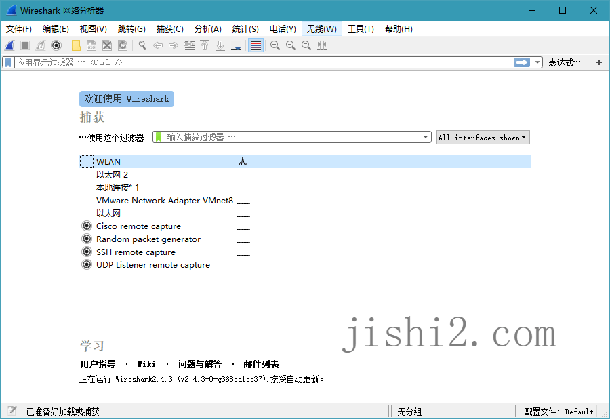610x419 pixels.
Task: Click the display filter bookmark icon
Action: [x=8, y=62]
